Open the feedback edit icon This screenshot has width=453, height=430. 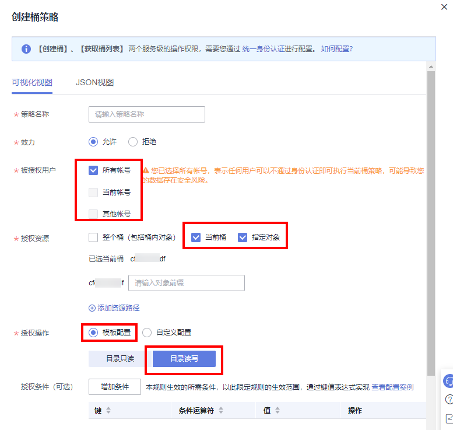click(x=450, y=418)
